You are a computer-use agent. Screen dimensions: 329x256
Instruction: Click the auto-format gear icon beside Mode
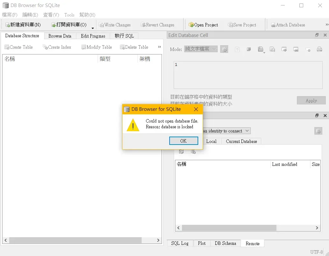point(224,49)
